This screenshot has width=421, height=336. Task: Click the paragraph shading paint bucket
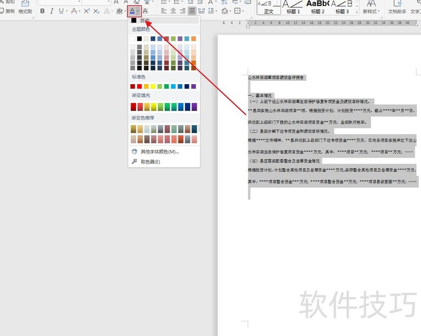[x=225, y=11]
